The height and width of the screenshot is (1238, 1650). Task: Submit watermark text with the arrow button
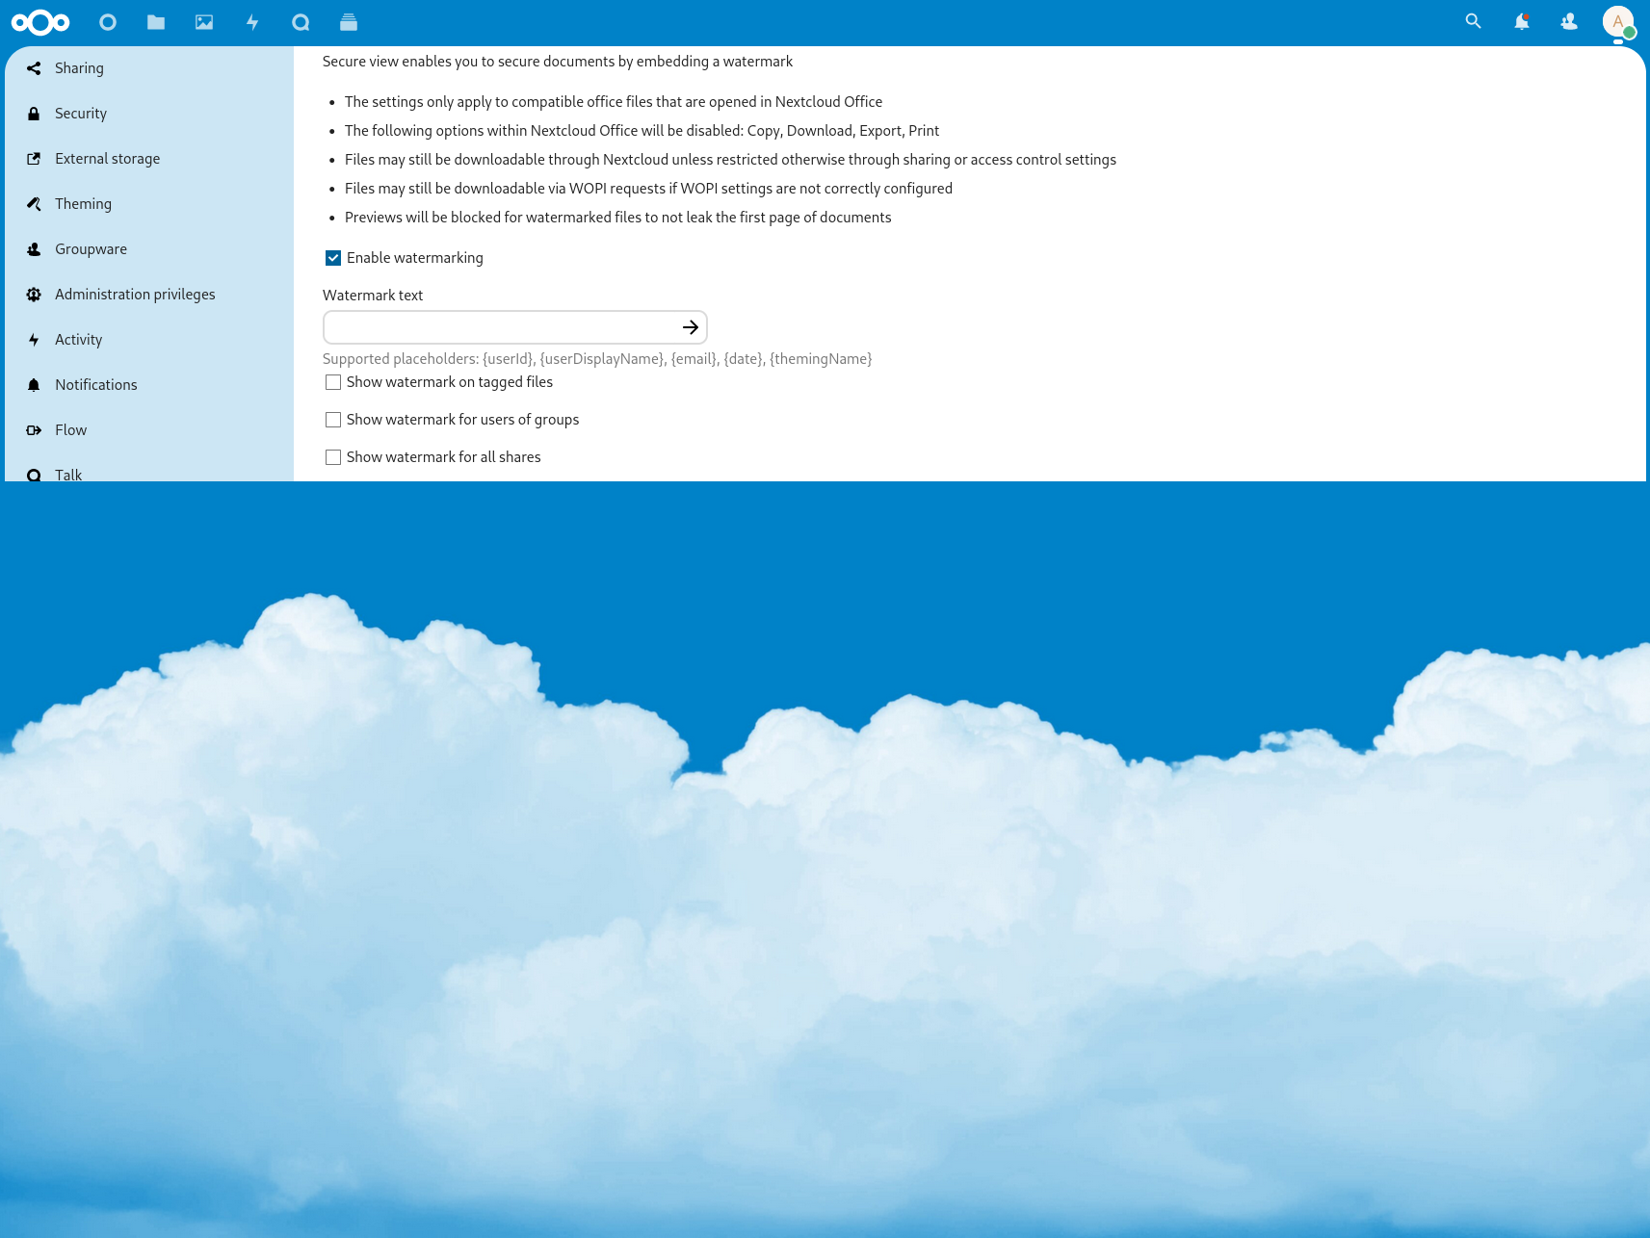[690, 327]
